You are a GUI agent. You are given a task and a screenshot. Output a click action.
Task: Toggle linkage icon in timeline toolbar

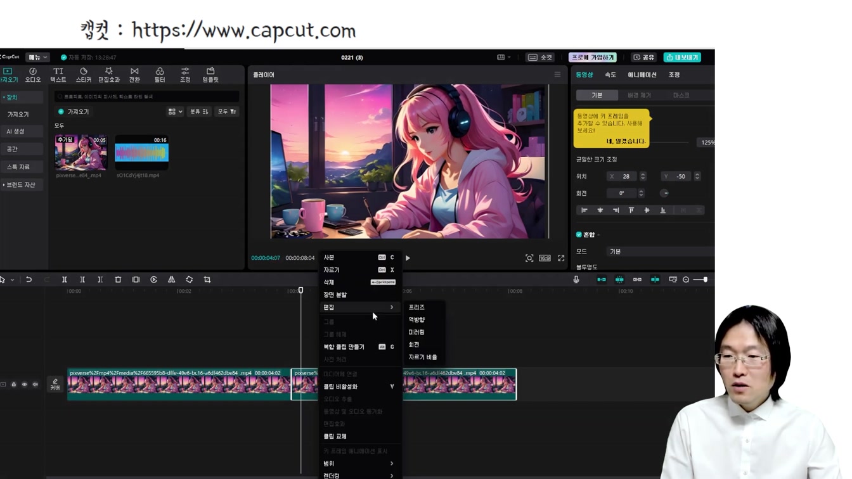[637, 279]
